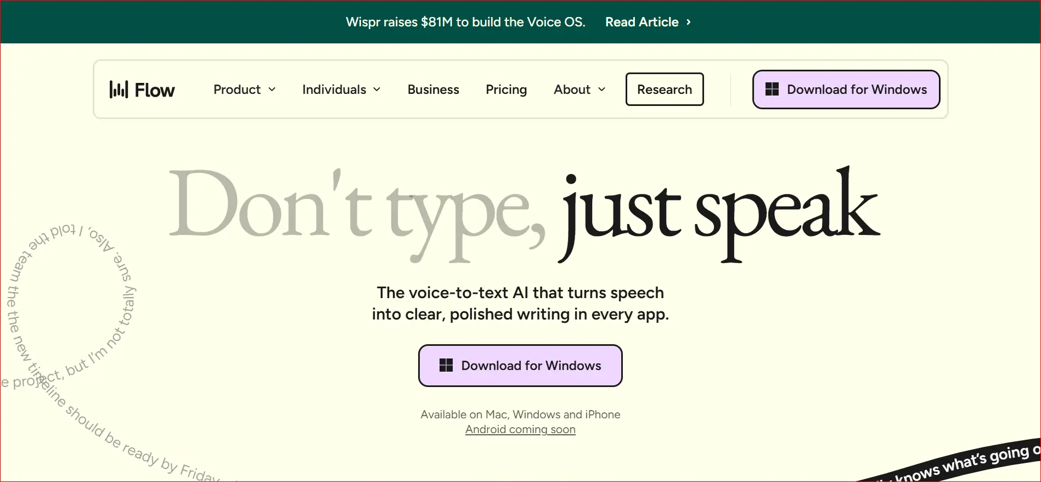Open the Android coming soon link
Viewport: 1041px width, 482px height.
(x=520, y=429)
